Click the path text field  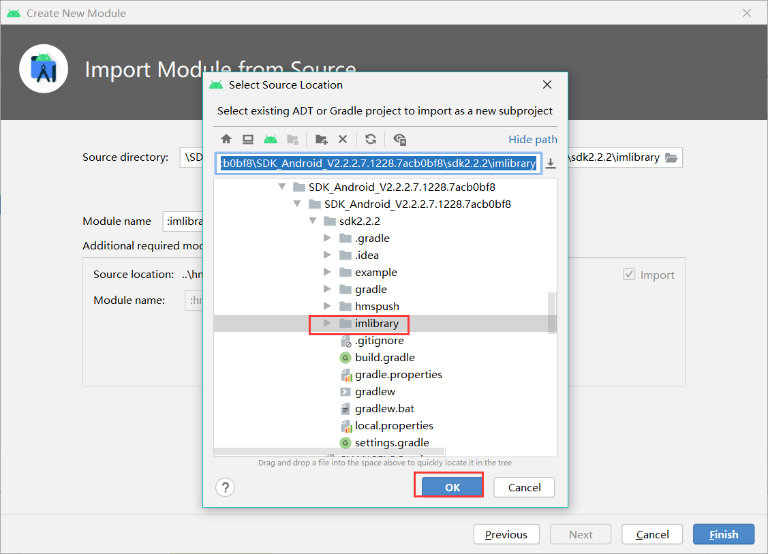pyautogui.click(x=378, y=163)
